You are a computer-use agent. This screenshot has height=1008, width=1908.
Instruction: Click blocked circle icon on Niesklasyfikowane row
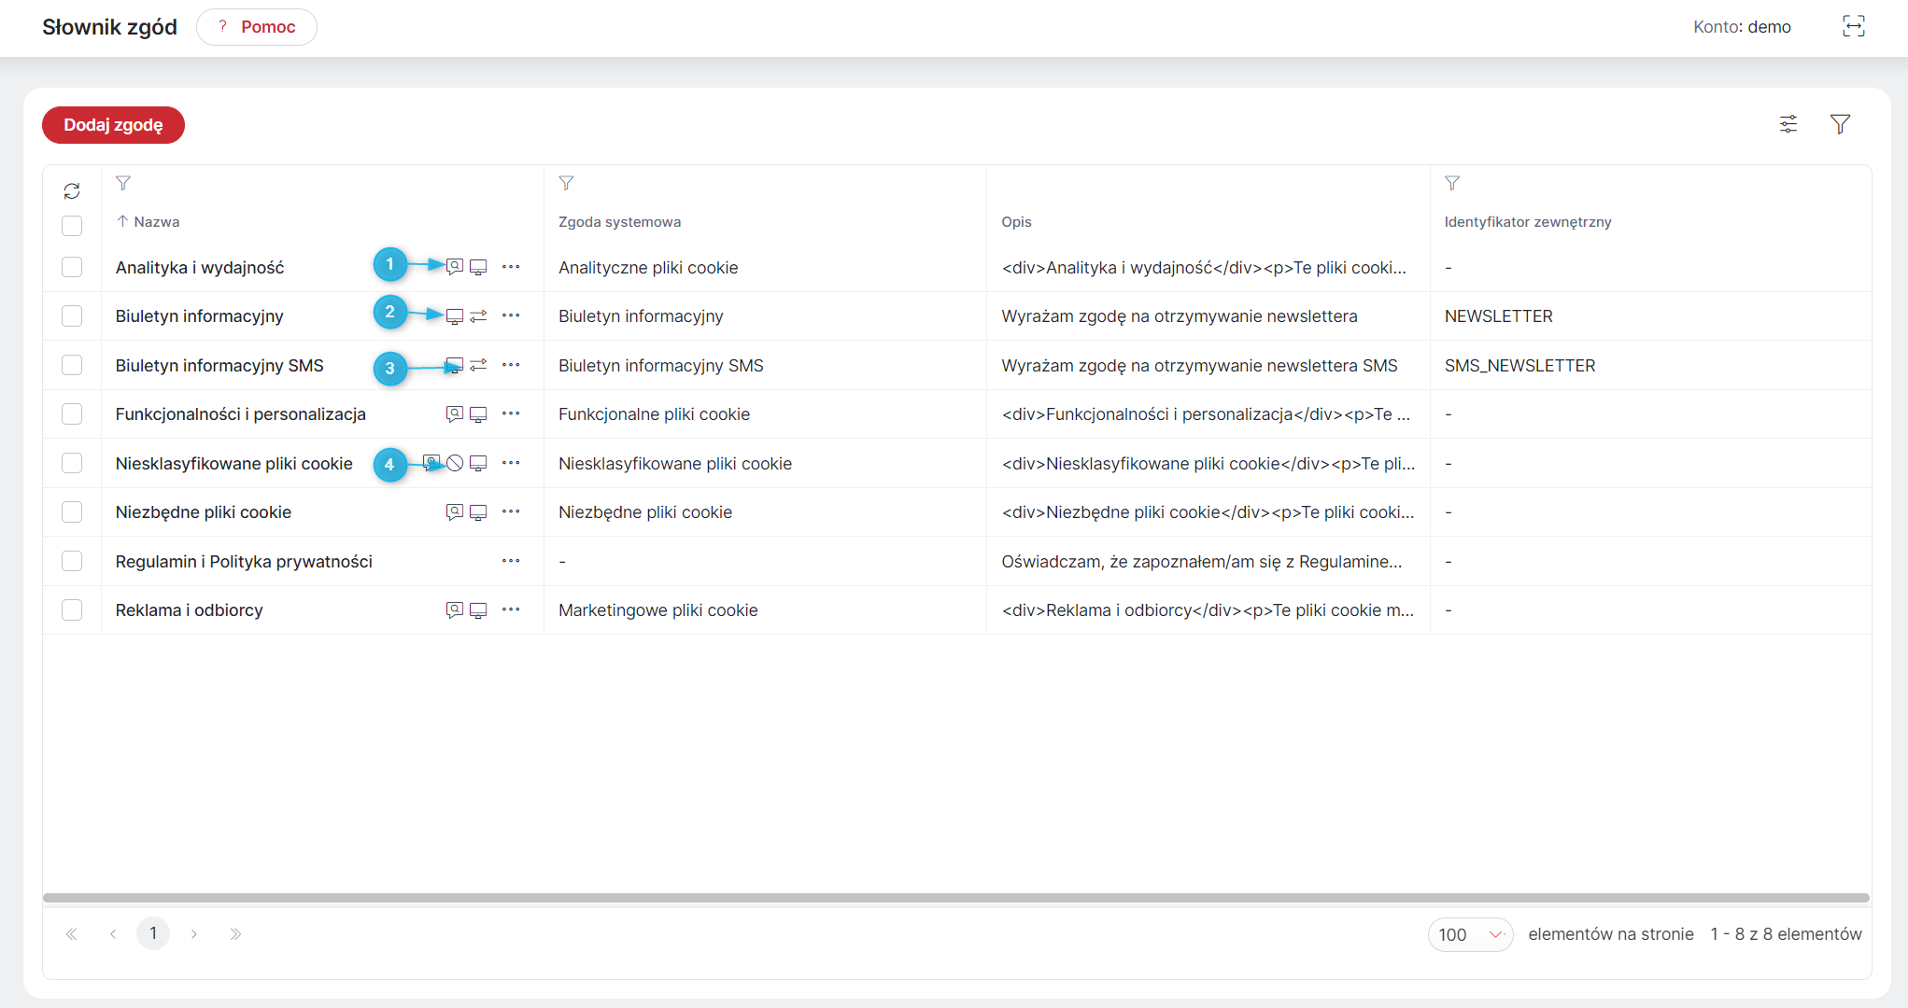click(455, 463)
